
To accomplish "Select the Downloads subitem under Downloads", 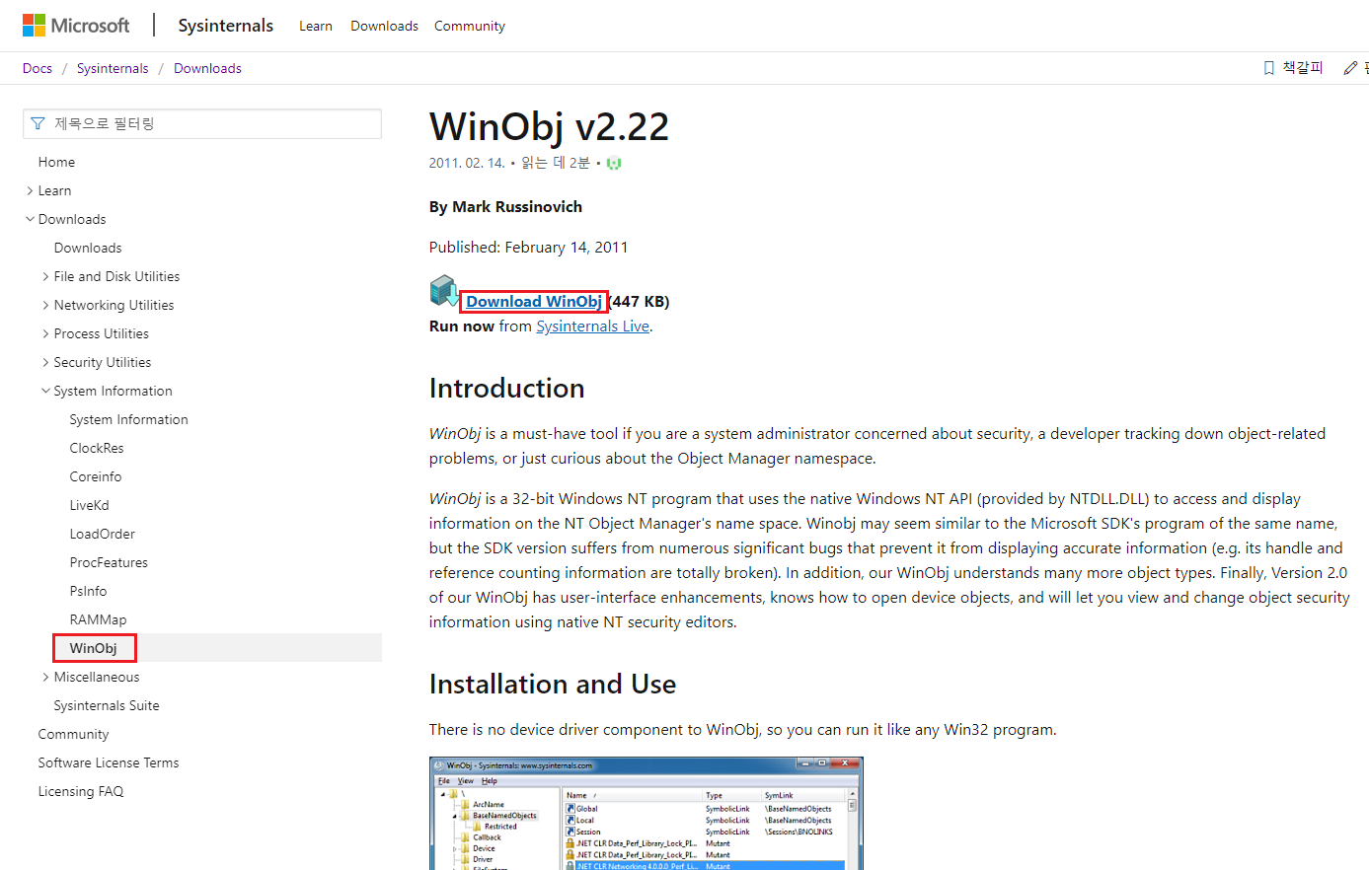I will tap(88, 248).
